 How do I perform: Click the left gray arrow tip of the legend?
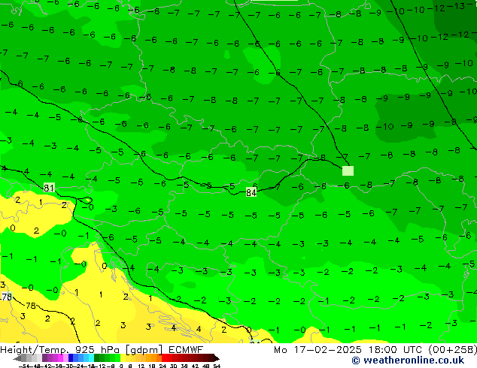coord(17,358)
